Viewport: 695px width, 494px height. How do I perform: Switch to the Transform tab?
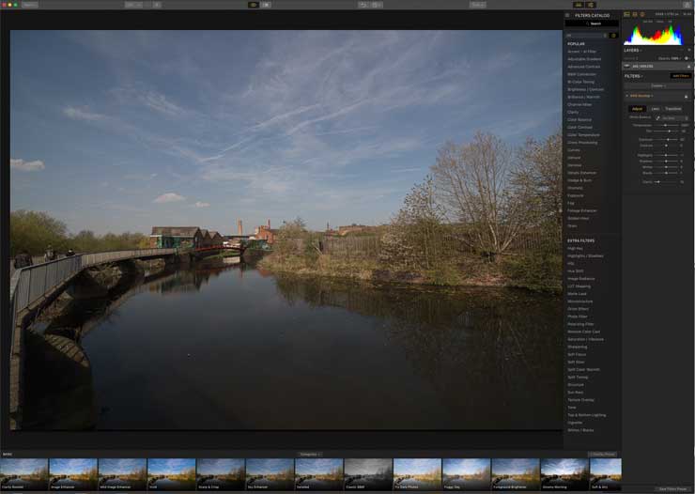pyautogui.click(x=673, y=109)
